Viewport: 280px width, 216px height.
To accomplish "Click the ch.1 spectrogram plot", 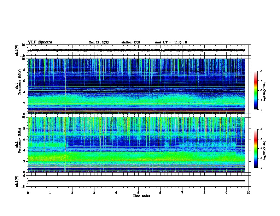I will pyautogui.click(x=136, y=86).
